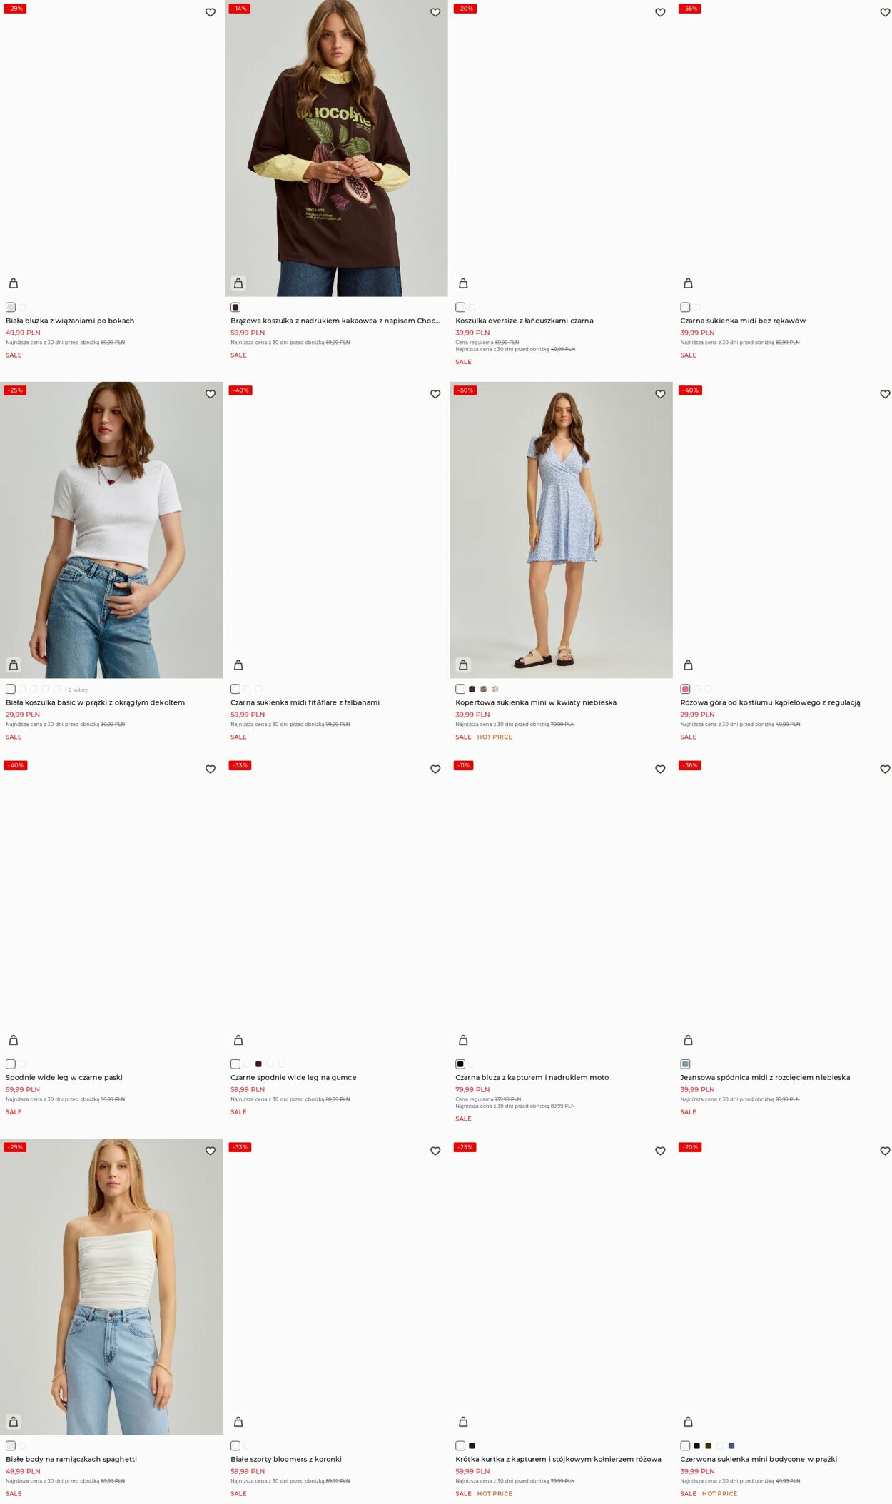Add Biała koszulka basic to shopping bag
892x1504 pixels.
coord(14,665)
